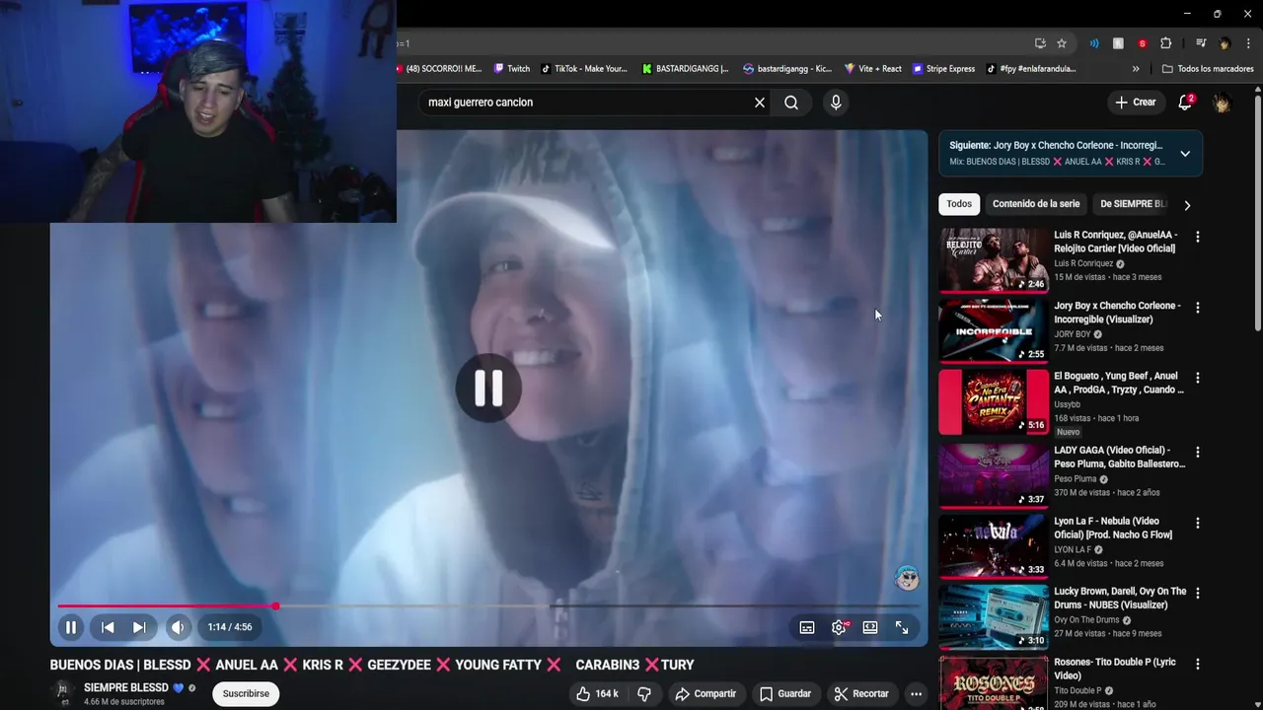Image resolution: width=1263 pixels, height=710 pixels.
Task: Open options for Relojito Cartier video
Action: [x=1198, y=237]
